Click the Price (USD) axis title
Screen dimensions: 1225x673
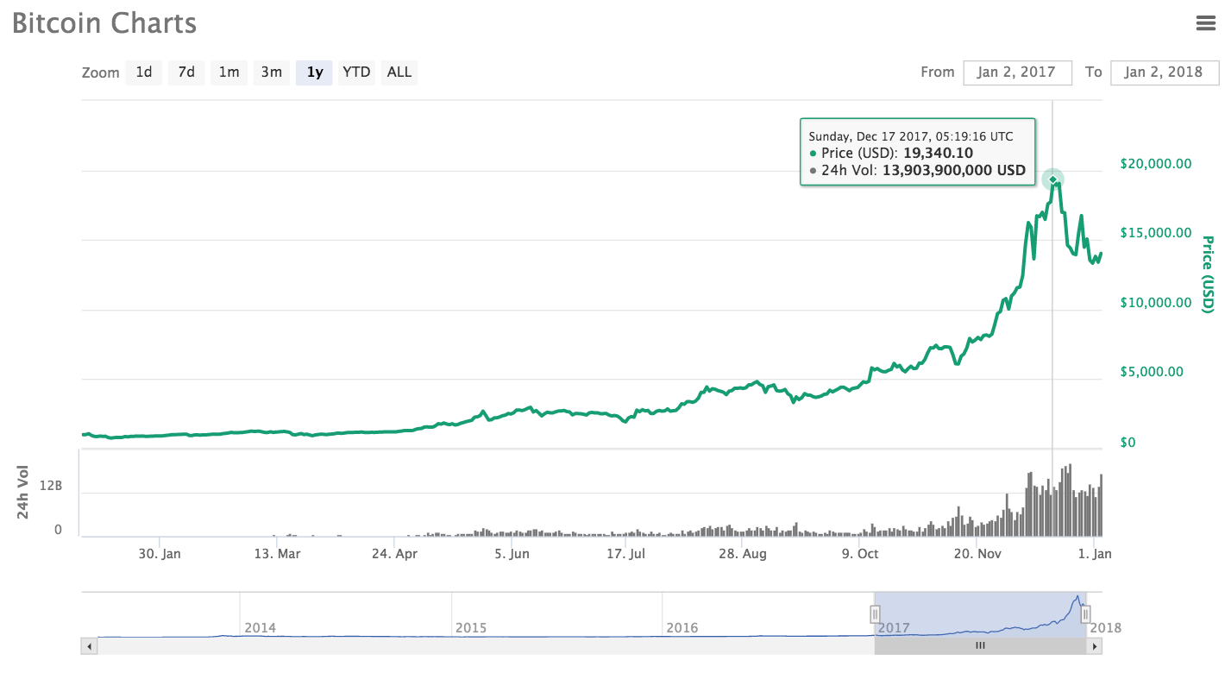pyautogui.click(x=1208, y=274)
